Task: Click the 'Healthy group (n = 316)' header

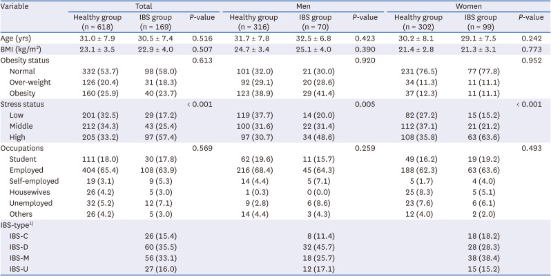Action: (x=253, y=21)
